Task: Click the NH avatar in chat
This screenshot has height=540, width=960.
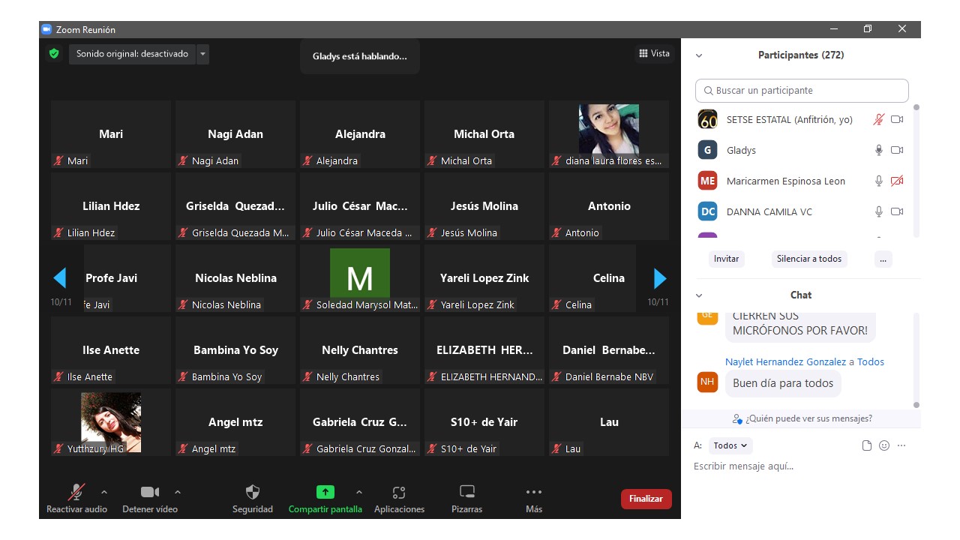Action: (x=707, y=382)
